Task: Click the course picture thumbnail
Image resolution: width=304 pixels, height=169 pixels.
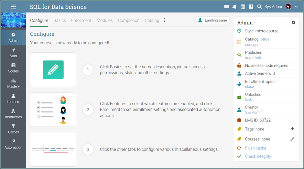Action: 13,20
